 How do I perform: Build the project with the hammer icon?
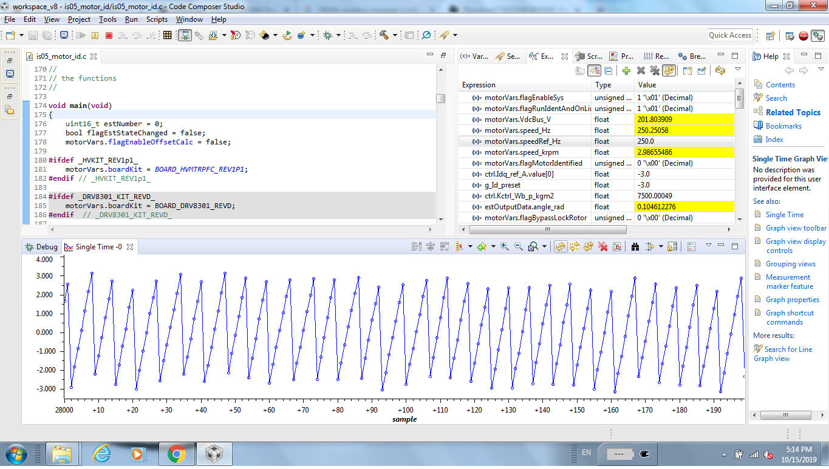point(384,35)
